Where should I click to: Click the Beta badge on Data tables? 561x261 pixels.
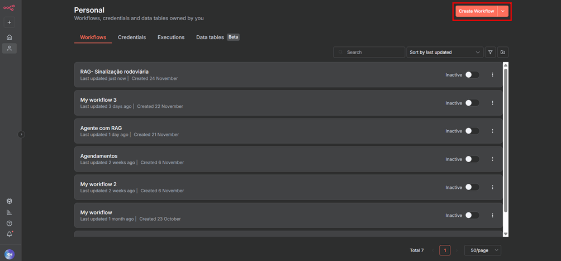coord(233,37)
